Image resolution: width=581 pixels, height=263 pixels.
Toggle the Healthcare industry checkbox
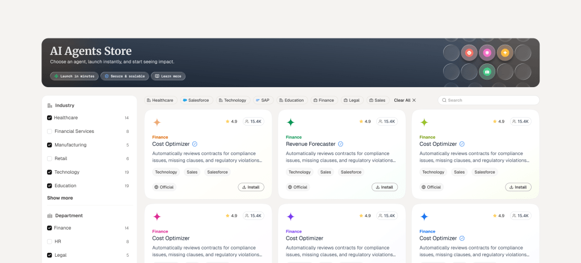[49, 118]
